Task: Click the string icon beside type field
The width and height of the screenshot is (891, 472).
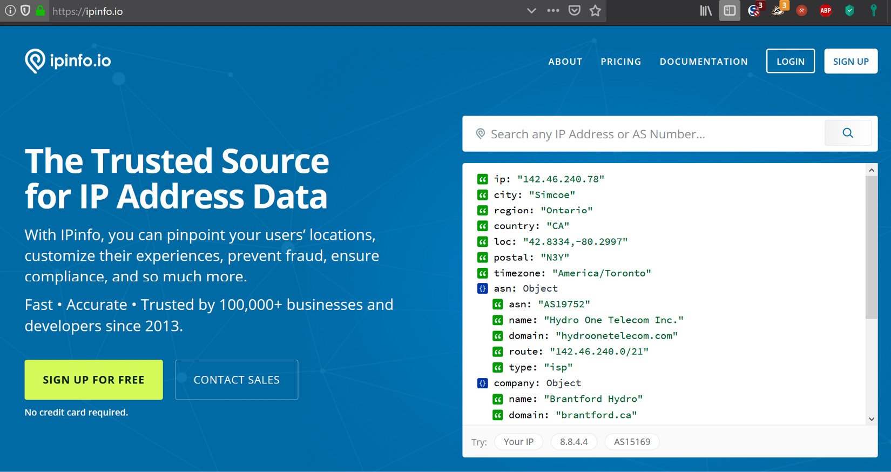Action: tap(498, 368)
